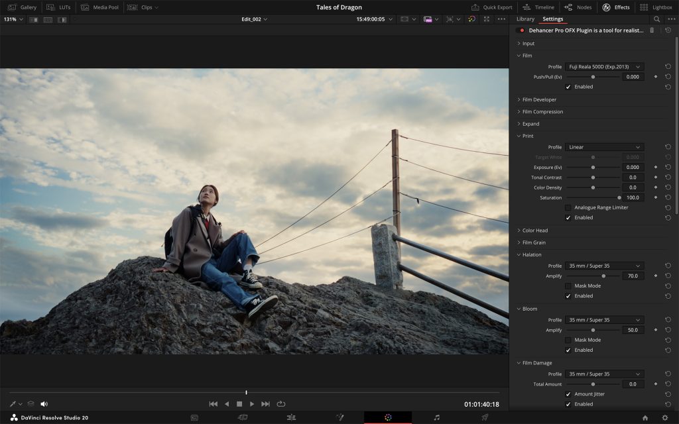Open the Deliver rocket page icon

coord(485,417)
